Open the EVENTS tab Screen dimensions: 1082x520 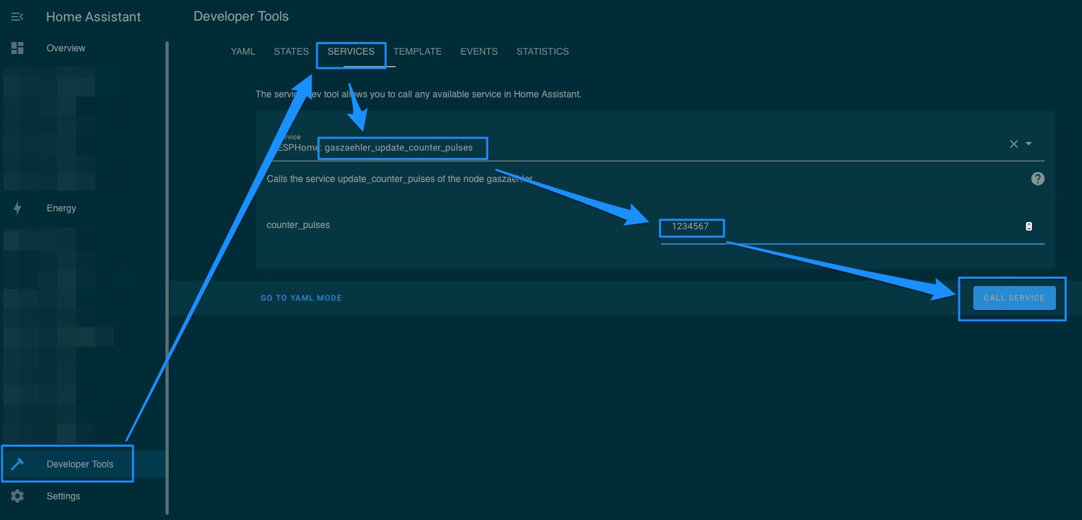479,51
